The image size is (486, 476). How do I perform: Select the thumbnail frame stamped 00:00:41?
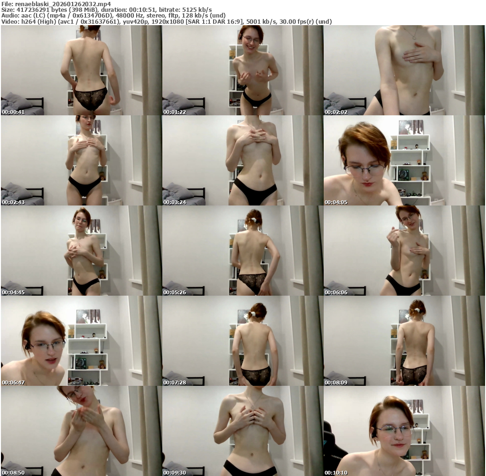(x=81, y=70)
